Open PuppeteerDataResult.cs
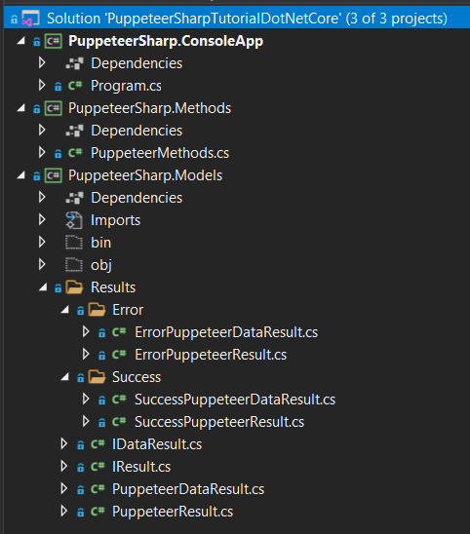Image resolution: width=470 pixels, height=534 pixels. (188, 489)
